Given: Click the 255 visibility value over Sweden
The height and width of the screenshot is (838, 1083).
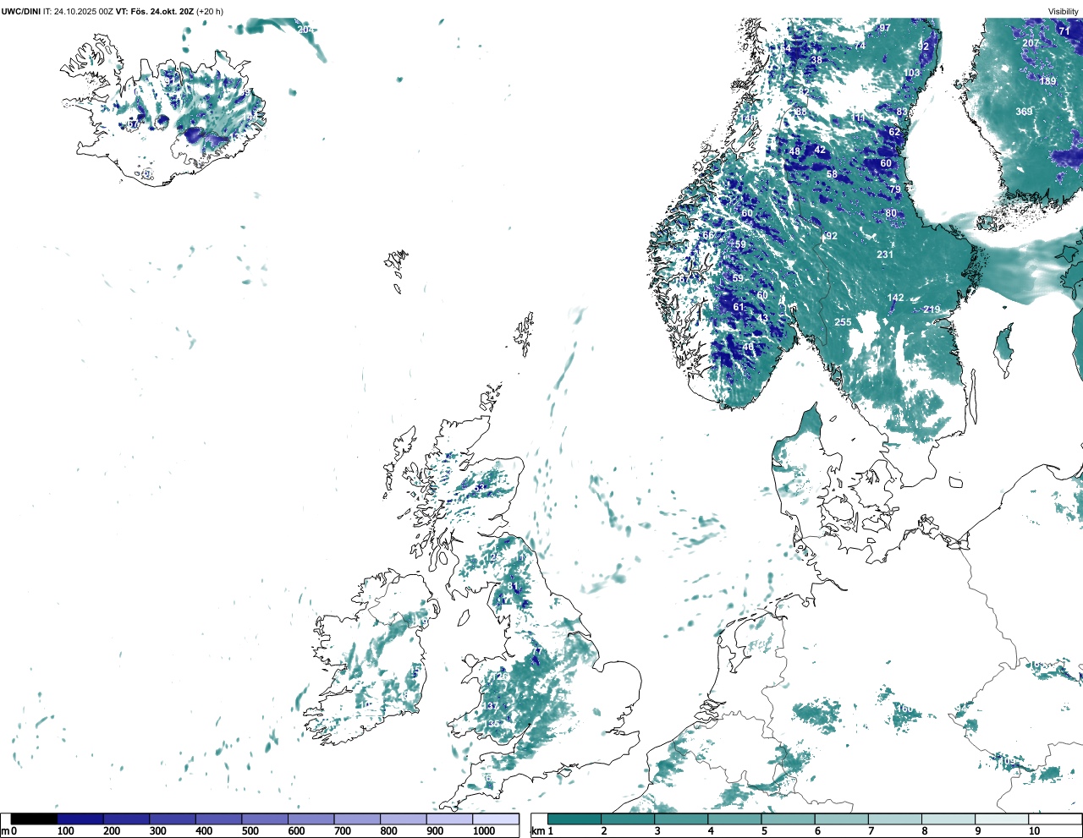Looking at the screenshot, I should 843,322.
